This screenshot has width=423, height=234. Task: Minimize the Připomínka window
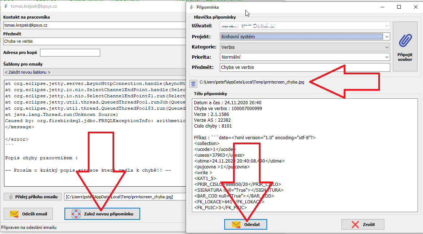383,7
